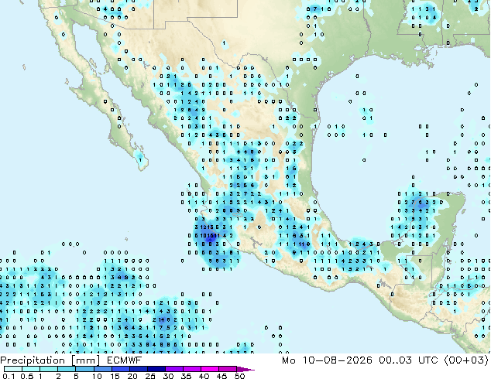The width and height of the screenshot is (491, 379).
Task: Click the ECMWF model label
Action: pos(125,360)
